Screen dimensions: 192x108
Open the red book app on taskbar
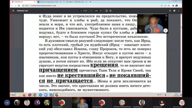click(x=30, y=95)
